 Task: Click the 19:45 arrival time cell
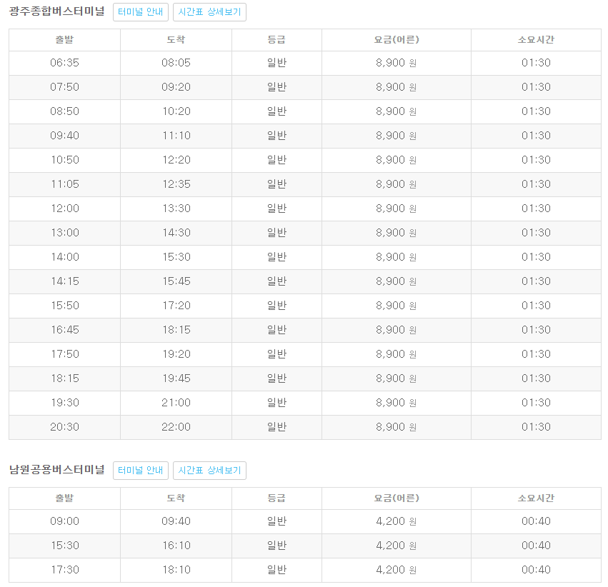click(176, 378)
